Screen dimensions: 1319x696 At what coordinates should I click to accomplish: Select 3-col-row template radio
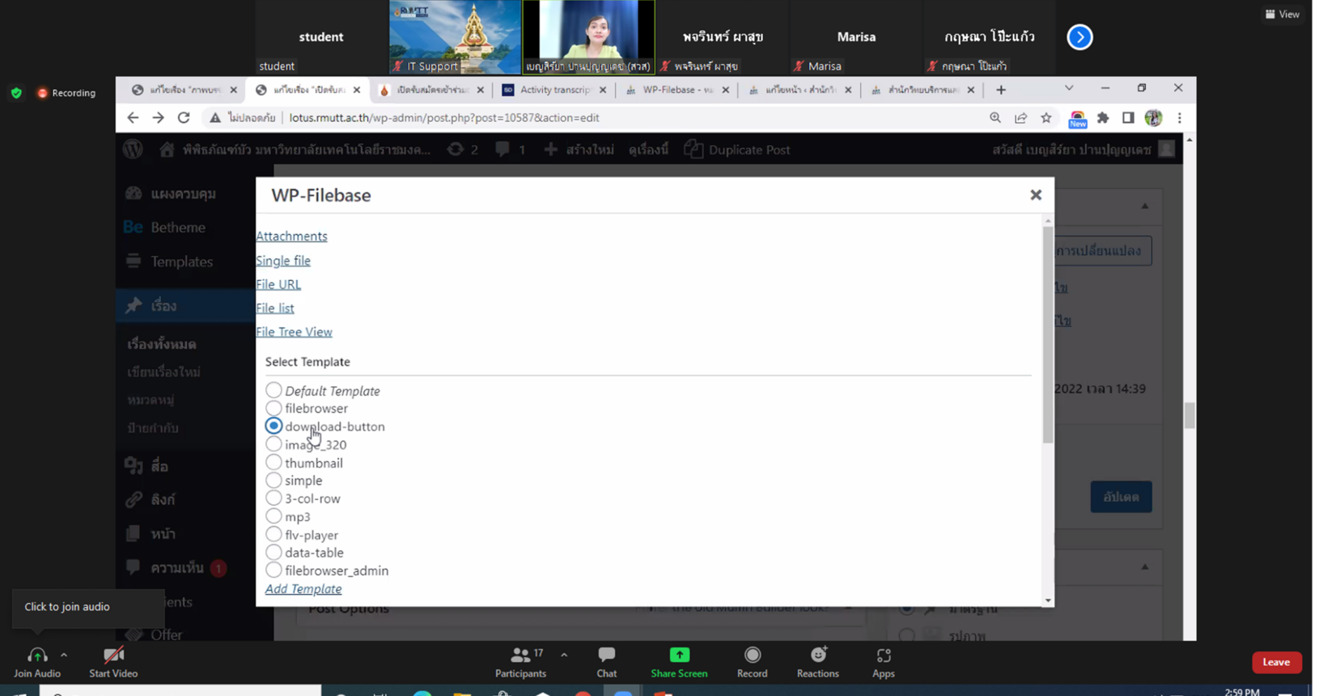click(274, 498)
